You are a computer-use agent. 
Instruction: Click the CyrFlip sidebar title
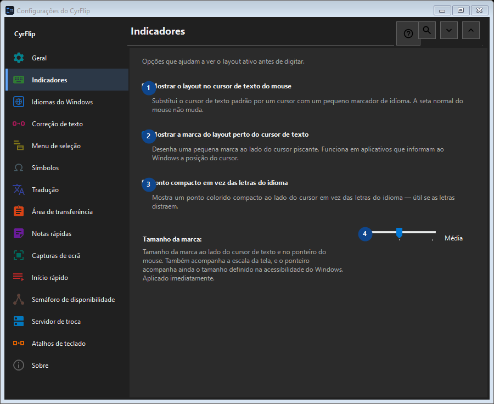25,34
